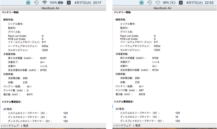
Task: Open the Wi-Fi menu in the 20:17 menu bar
Action: (45, 3)
